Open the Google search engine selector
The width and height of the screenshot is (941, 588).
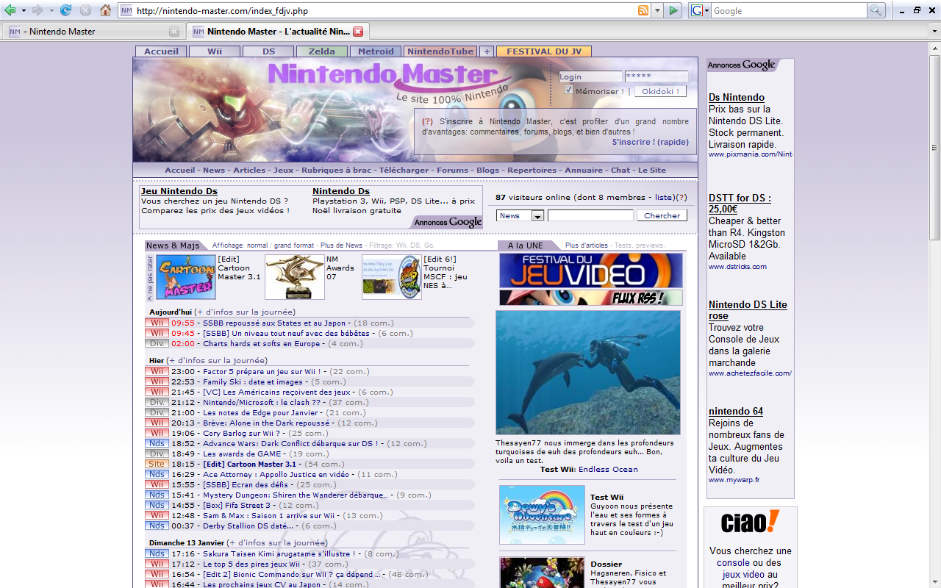point(699,10)
